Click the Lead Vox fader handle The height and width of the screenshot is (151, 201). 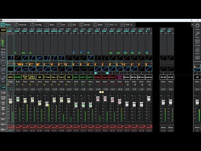pyautogui.click(x=149, y=99)
